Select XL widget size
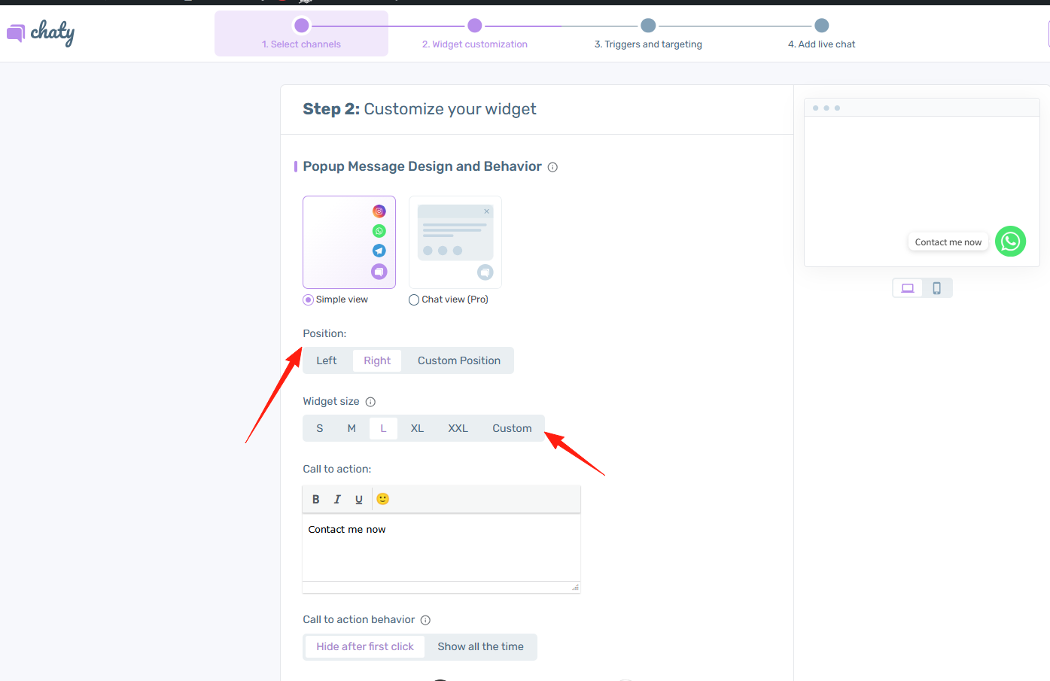This screenshot has width=1050, height=681. point(417,428)
